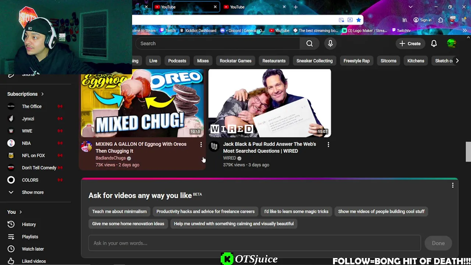Choose 'Show me videos of people building cool stuff'
This screenshot has height=265, width=471.
pyautogui.click(x=381, y=211)
